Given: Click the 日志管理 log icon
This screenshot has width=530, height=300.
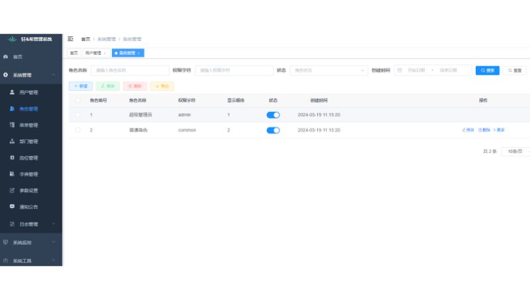Looking at the screenshot, I should [12, 224].
